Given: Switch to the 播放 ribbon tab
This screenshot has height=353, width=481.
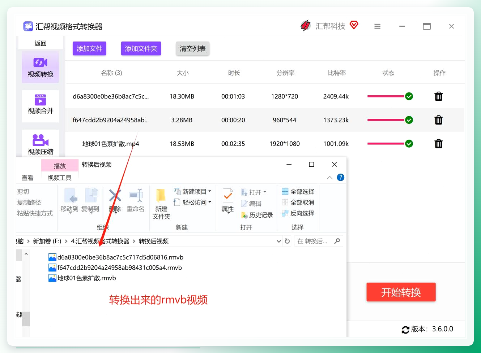Looking at the screenshot, I should click(x=60, y=166).
